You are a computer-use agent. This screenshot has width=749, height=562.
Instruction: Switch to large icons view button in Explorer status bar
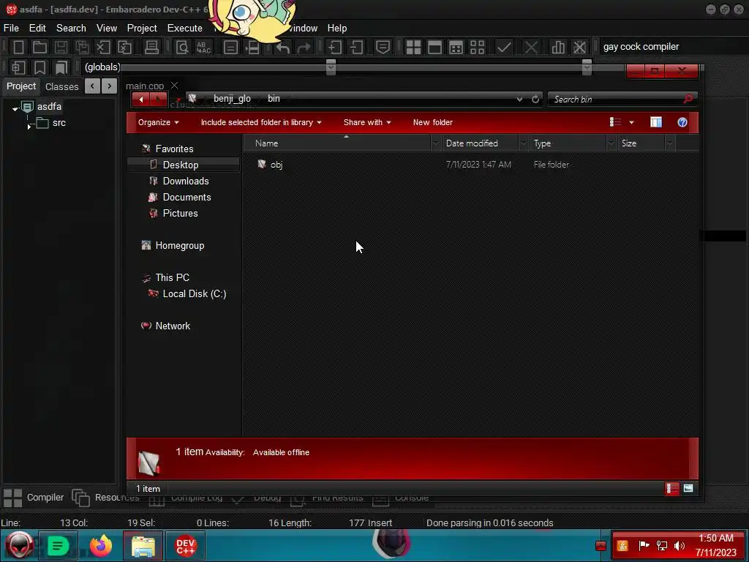click(688, 488)
